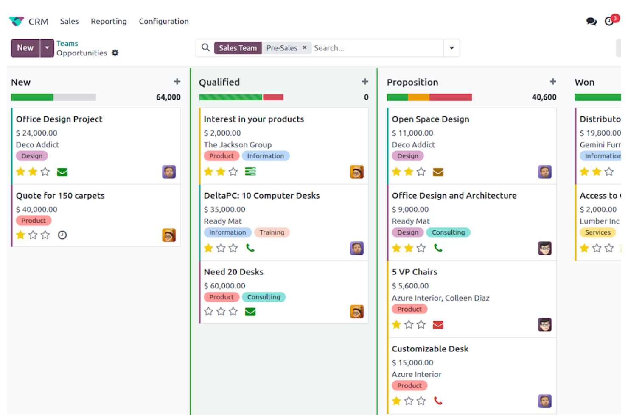
Task: Set second priority star on Quote for 150 carpets
Action: pos(33,235)
